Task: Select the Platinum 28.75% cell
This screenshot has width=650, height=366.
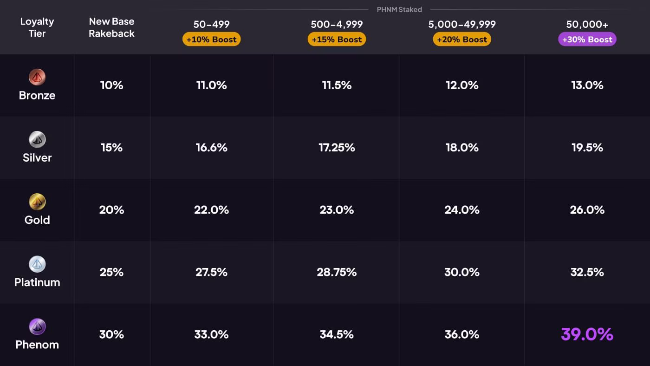Action: tap(337, 272)
